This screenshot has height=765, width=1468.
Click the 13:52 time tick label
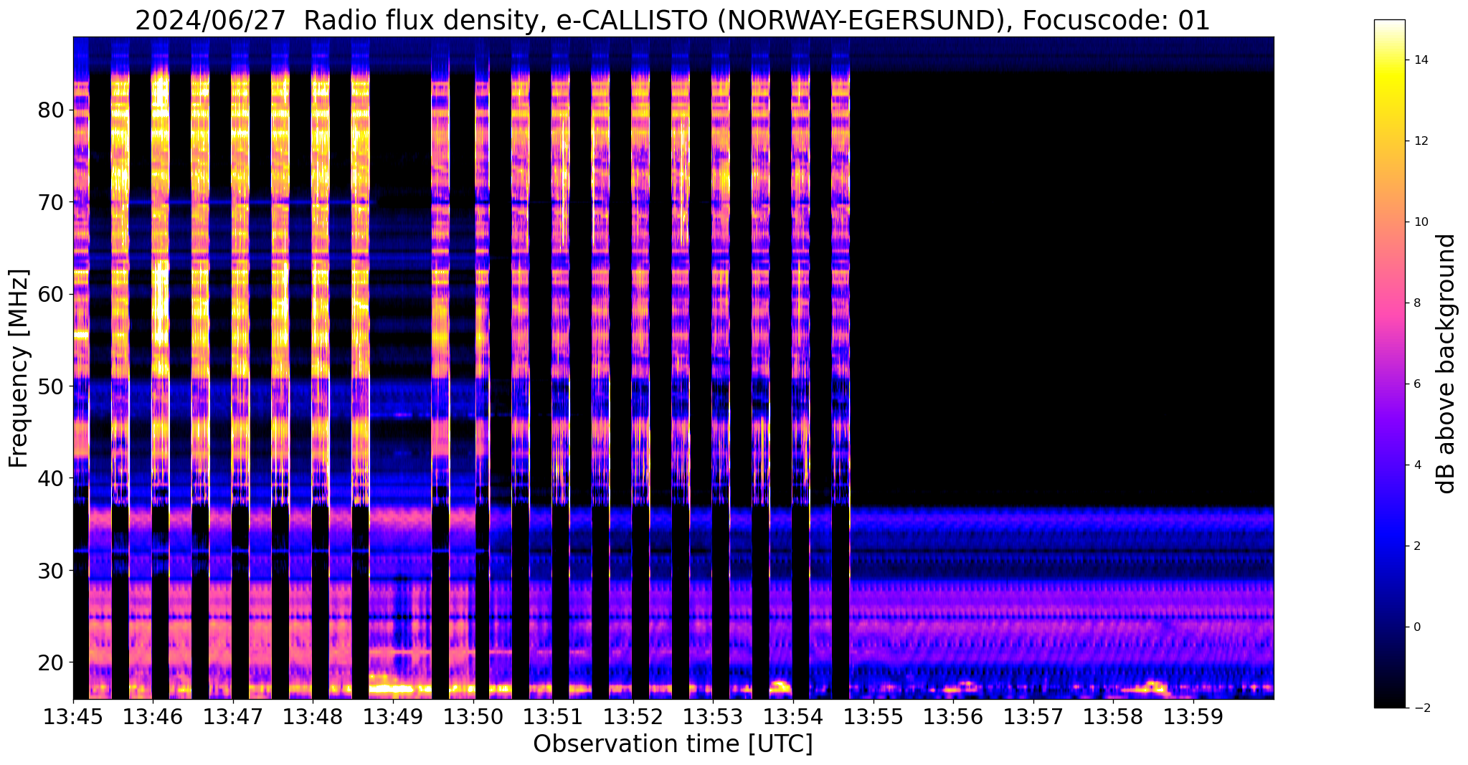(633, 716)
